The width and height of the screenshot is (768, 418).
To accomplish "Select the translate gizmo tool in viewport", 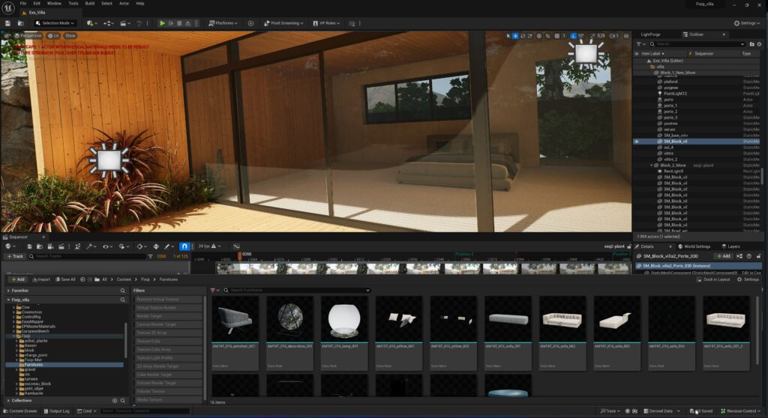I will [514, 36].
